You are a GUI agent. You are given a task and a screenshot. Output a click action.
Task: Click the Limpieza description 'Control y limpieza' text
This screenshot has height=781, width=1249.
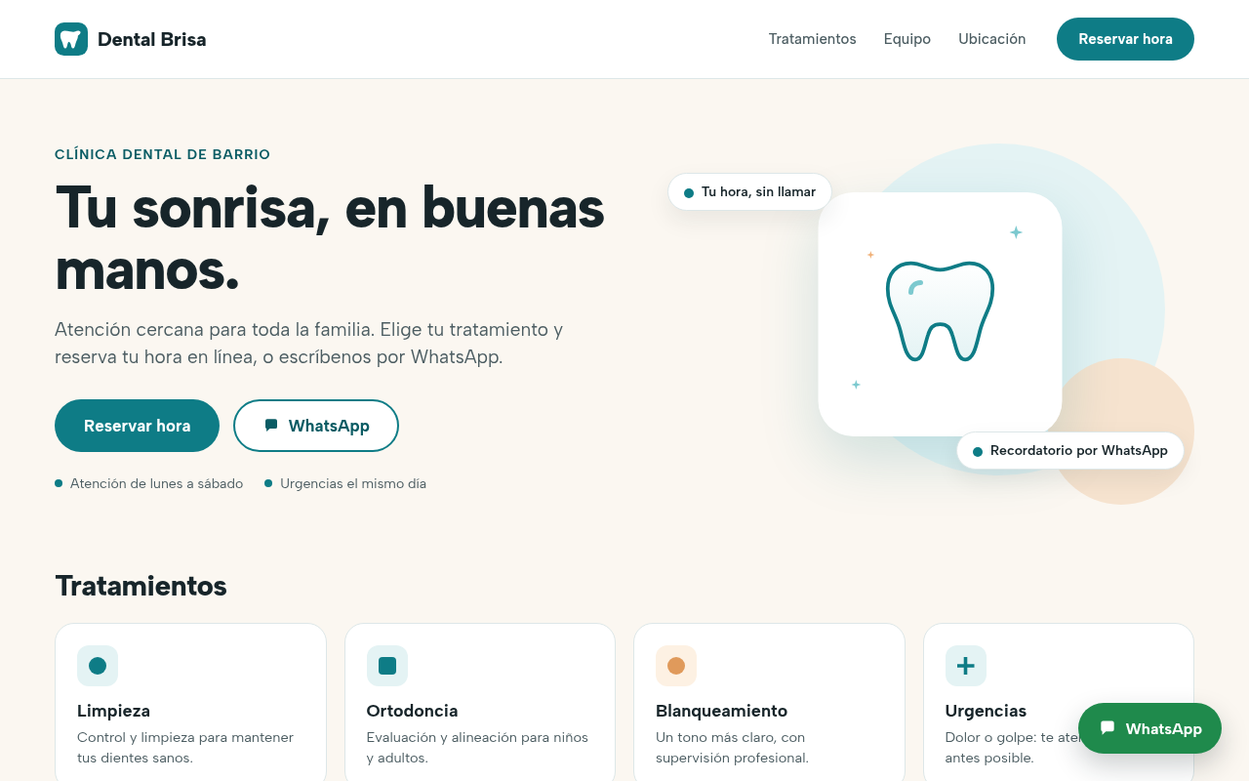pos(185,748)
